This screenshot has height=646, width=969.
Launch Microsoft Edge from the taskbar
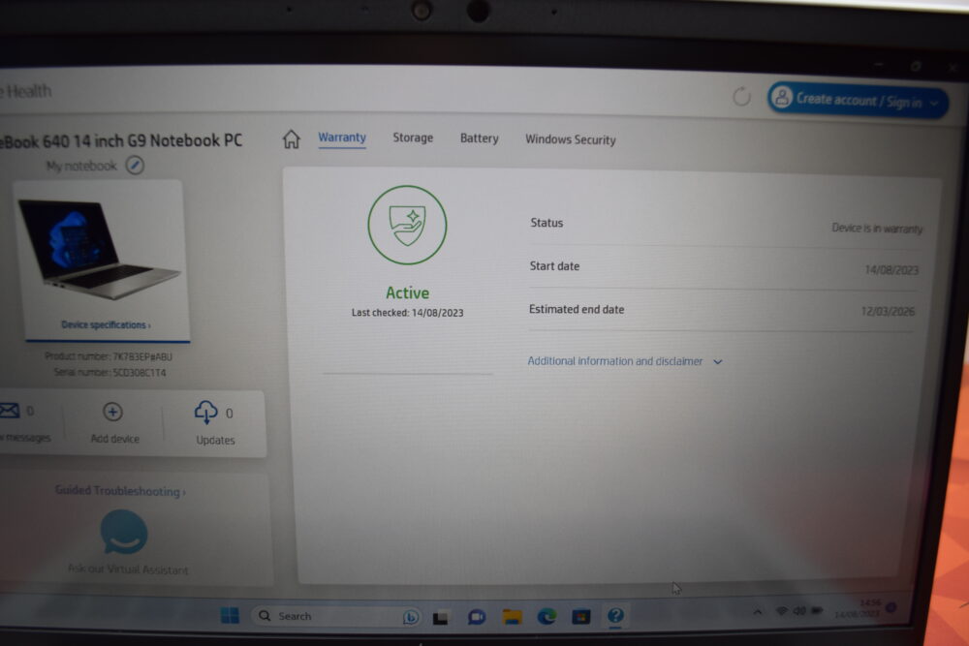(x=547, y=616)
